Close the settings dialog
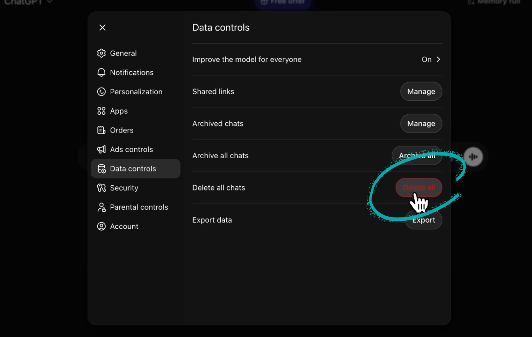 [x=102, y=27]
